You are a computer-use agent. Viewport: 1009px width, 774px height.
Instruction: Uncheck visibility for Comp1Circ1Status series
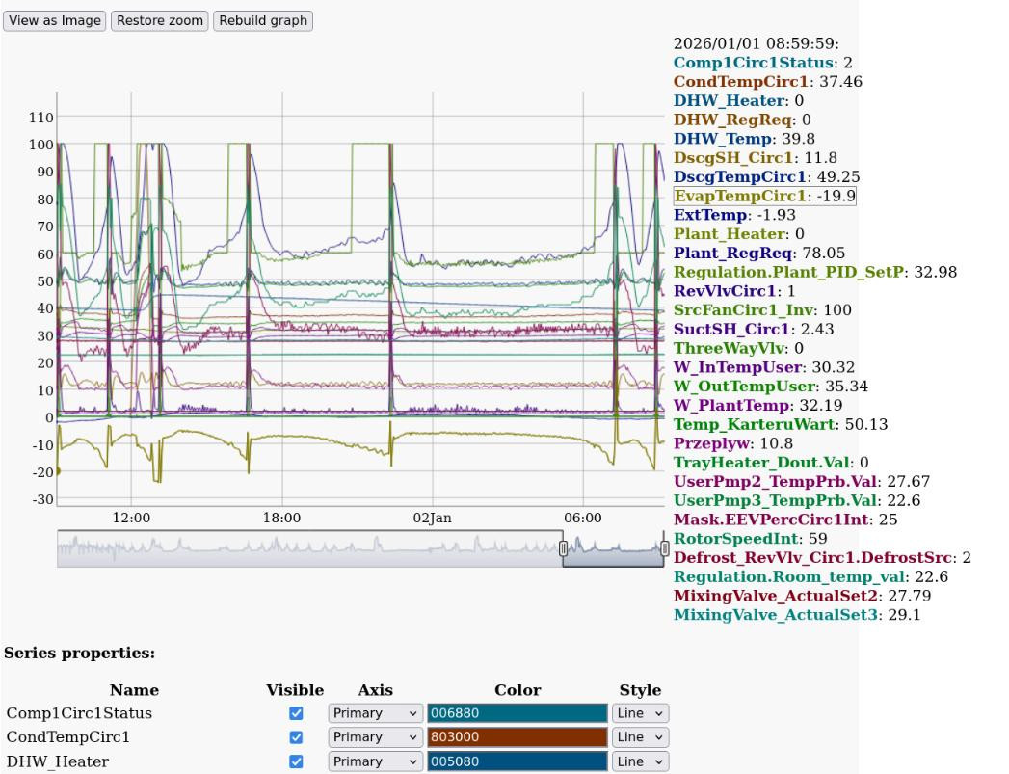[296, 714]
